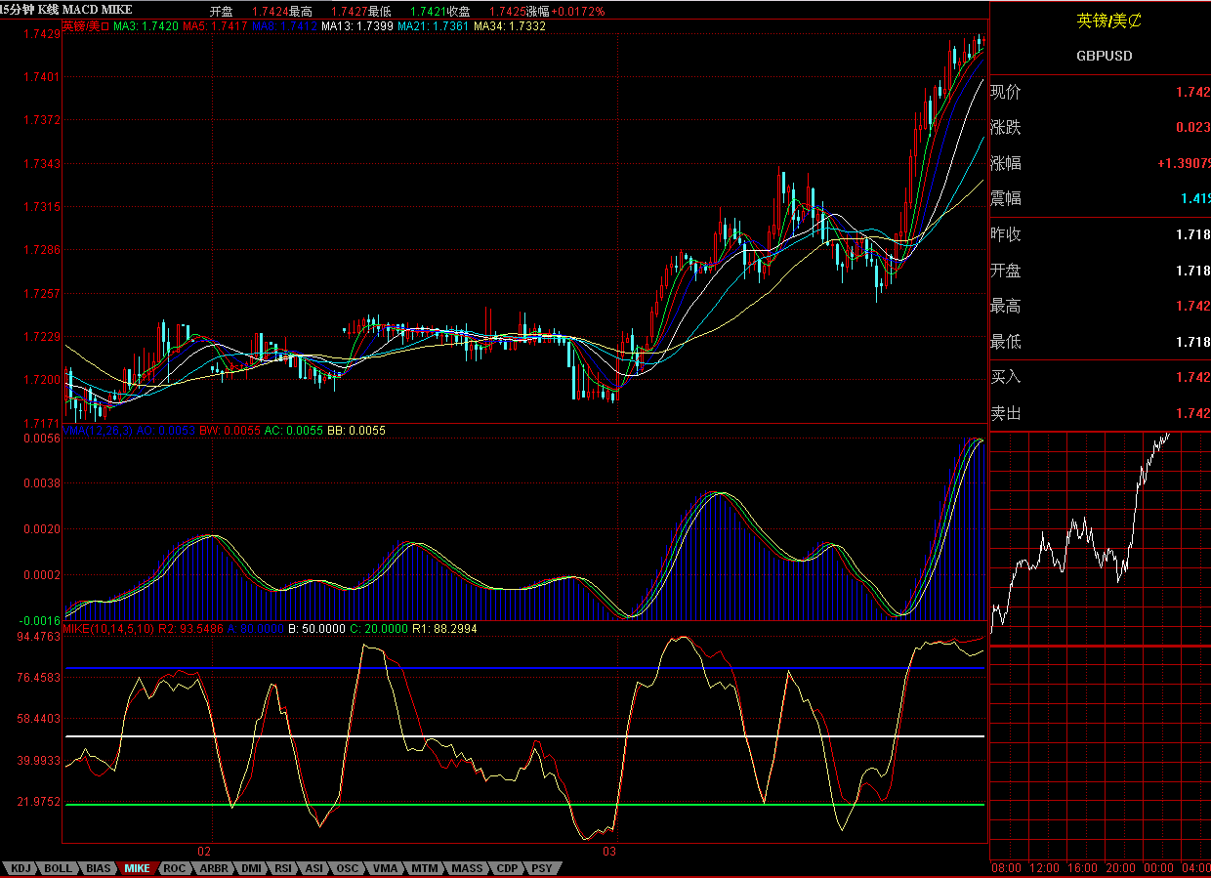
Task: Click the 买入 buy price row
Action: tap(1100, 377)
